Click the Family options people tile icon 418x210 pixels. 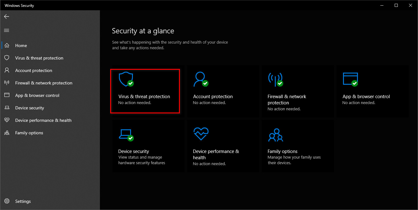[x=275, y=135]
